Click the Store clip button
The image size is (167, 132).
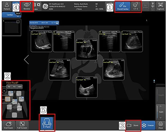pos(133,125)
